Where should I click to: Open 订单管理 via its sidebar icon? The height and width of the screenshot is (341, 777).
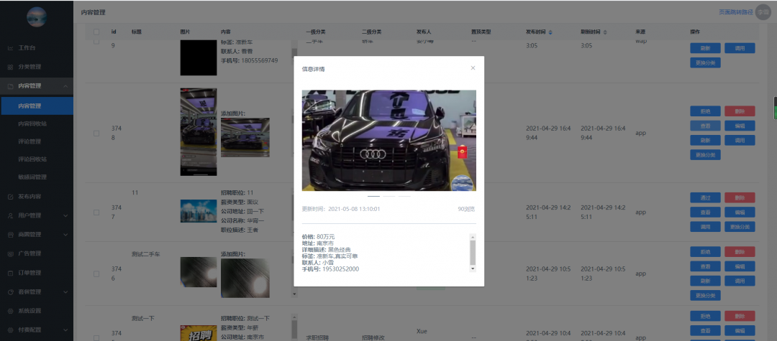(10, 273)
